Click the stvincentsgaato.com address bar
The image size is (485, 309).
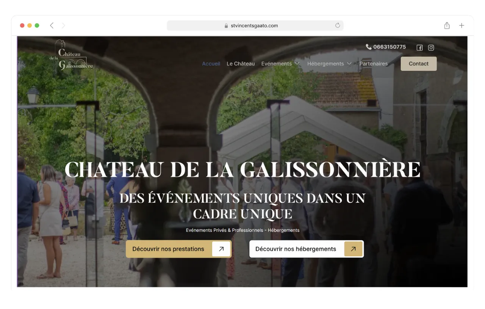(255, 26)
